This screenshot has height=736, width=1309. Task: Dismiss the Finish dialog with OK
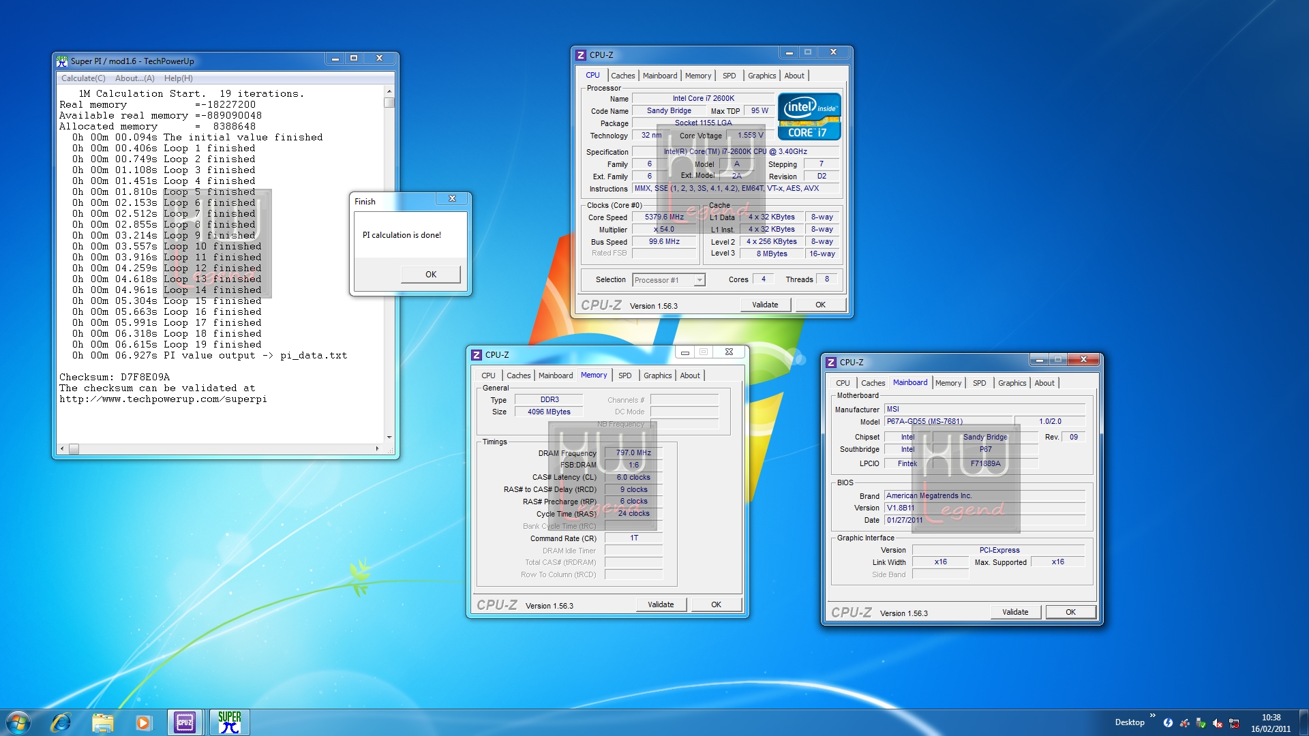431,274
